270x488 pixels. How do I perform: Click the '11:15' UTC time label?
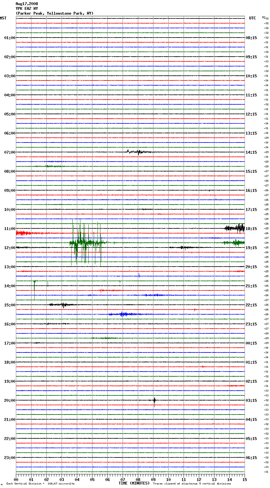click(251, 95)
